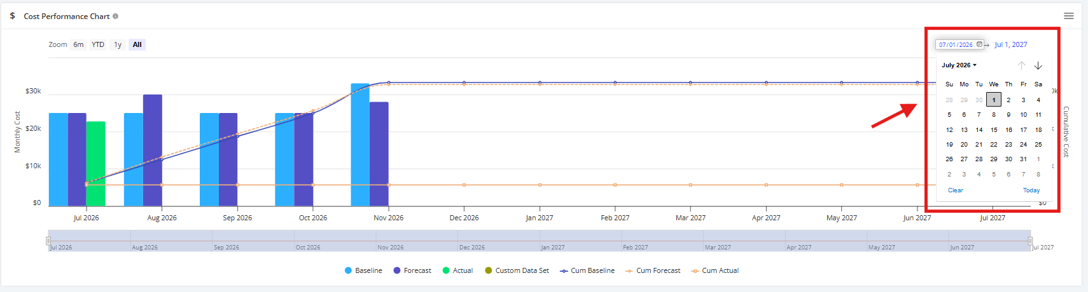Open the Jul 1, 2027 end date

tap(1011, 44)
